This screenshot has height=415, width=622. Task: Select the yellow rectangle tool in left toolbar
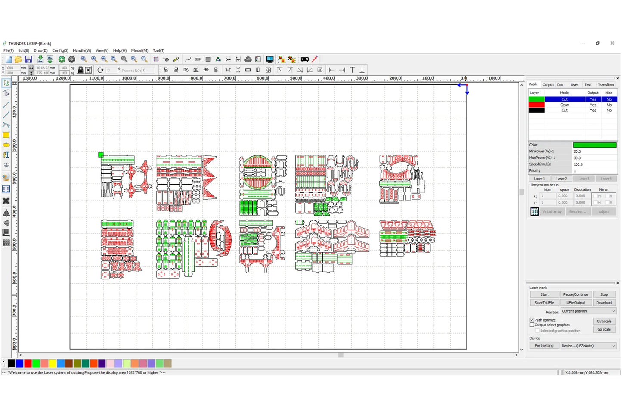point(6,135)
